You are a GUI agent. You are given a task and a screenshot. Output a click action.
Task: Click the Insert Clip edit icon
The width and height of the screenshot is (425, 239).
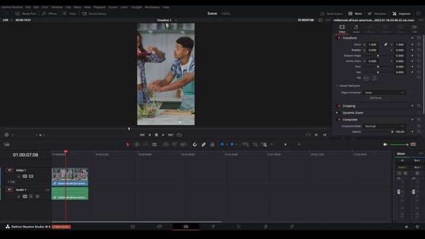165,145
